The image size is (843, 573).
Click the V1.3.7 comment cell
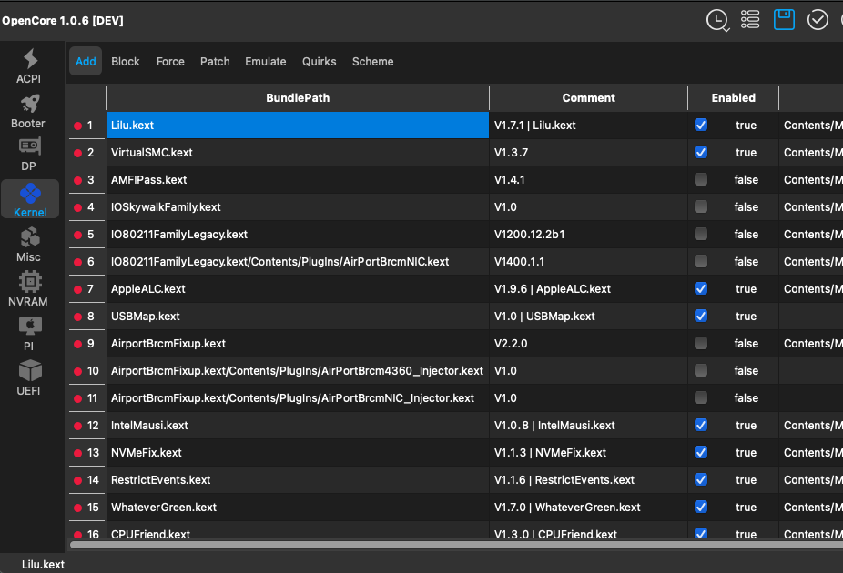589,153
